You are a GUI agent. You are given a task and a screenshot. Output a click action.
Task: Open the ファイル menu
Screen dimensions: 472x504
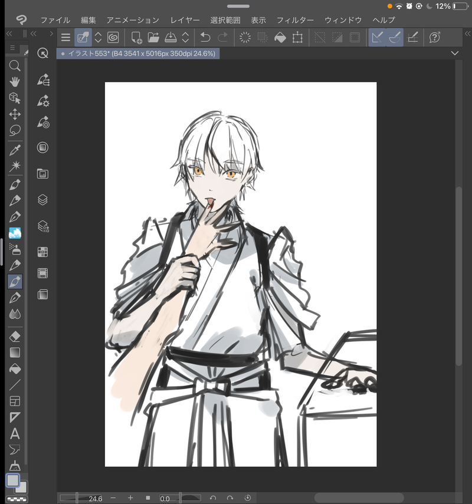click(x=55, y=20)
